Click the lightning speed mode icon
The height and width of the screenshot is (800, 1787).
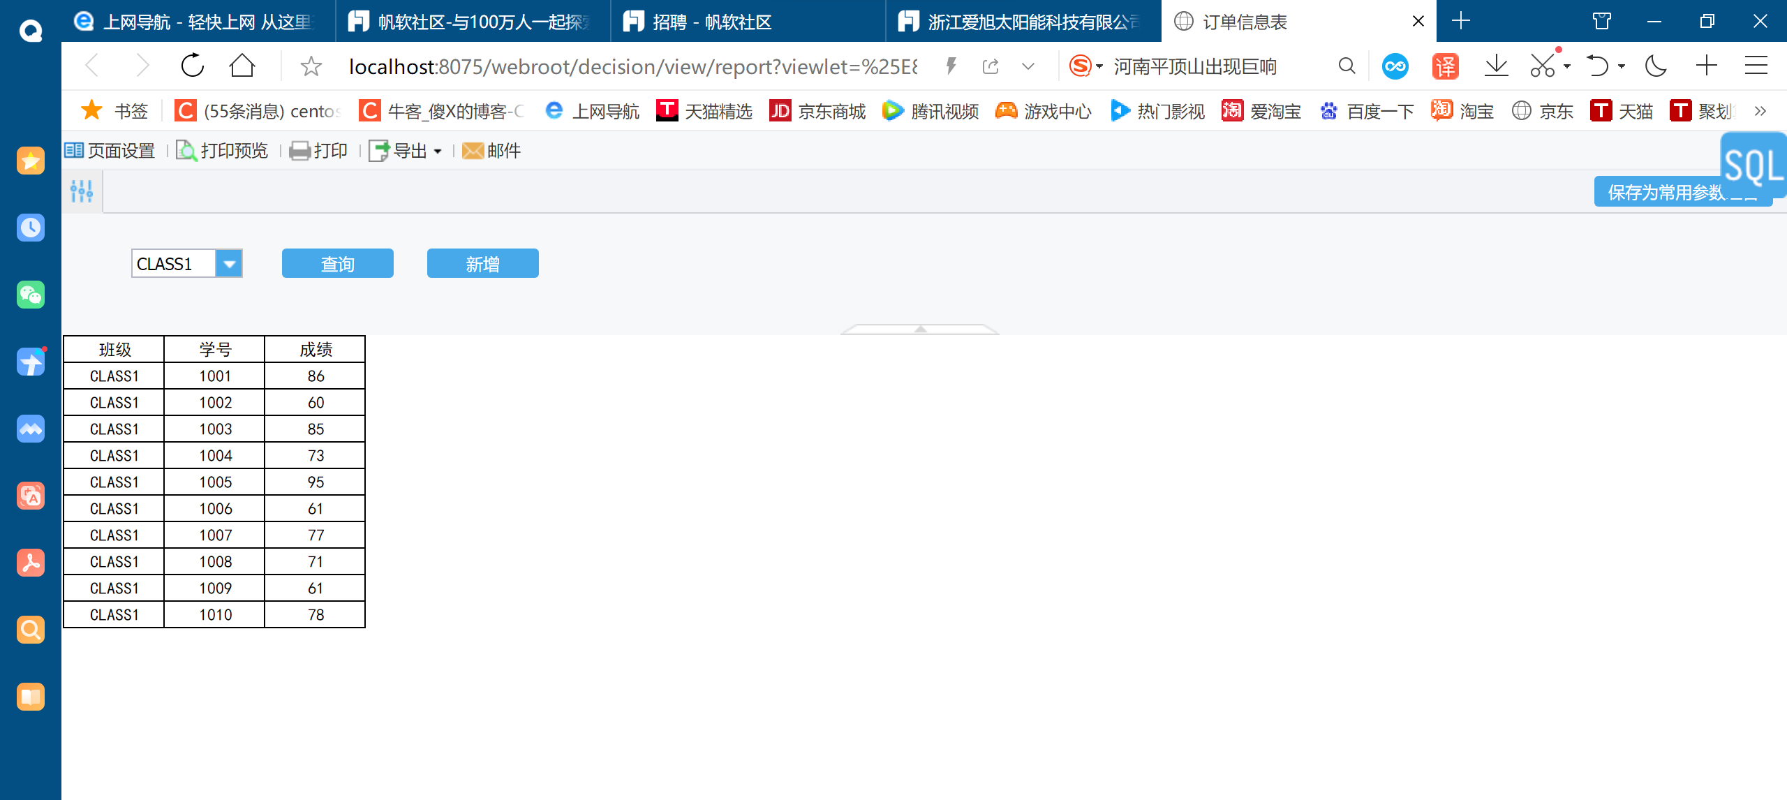point(951,66)
